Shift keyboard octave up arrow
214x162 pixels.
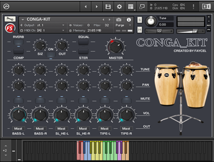[x=6, y=146]
